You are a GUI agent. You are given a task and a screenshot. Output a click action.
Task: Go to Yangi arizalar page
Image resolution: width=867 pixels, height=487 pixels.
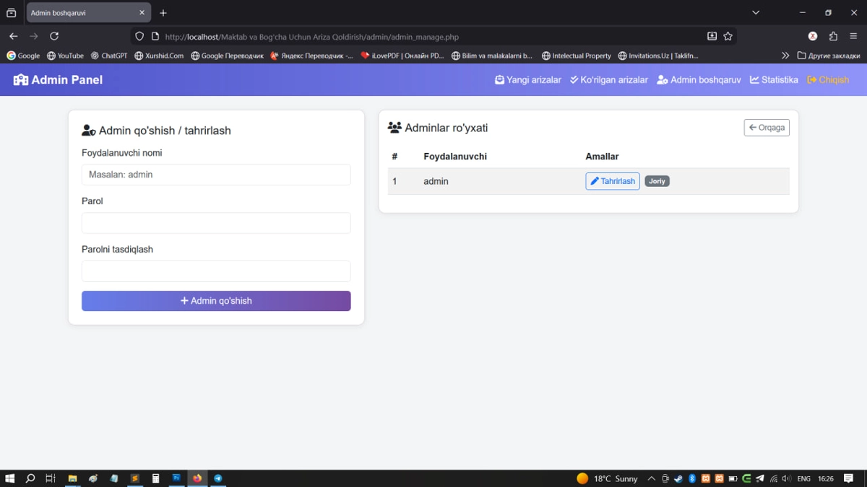coord(527,80)
